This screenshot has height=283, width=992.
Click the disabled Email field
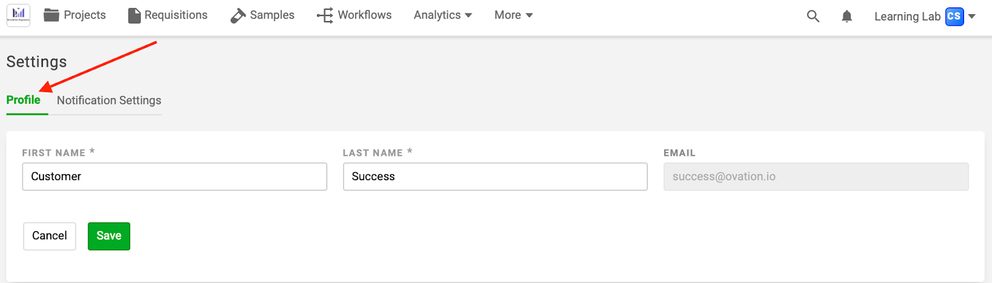click(816, 177)
